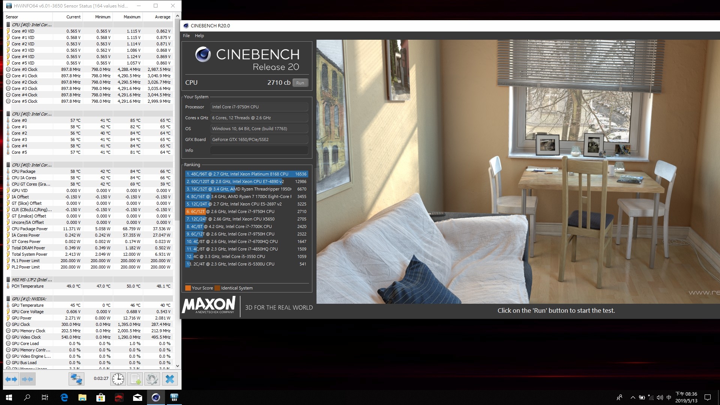720x405 pixels.
Task: Open the HWiNFO sensor settings gear icon
Action: click(x=152, y=379)
